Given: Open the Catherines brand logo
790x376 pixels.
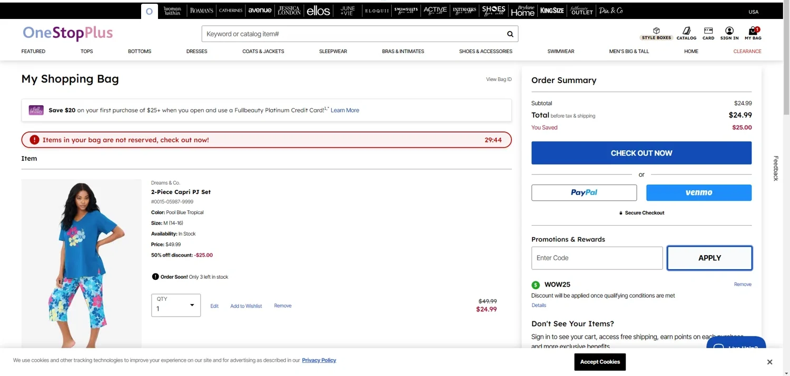Looking at the screenshot, I should 231,11.
